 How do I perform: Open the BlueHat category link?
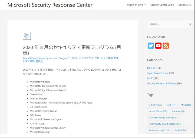pyautogui.click(x=151, y=68)
